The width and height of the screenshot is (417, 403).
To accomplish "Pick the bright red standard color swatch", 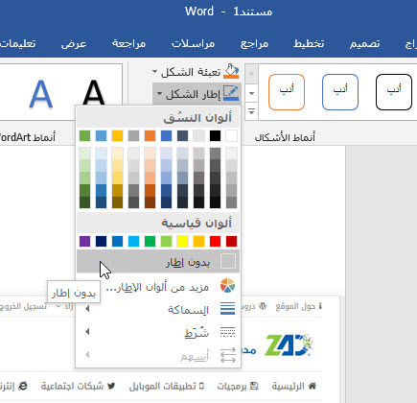I will [215, 242].
